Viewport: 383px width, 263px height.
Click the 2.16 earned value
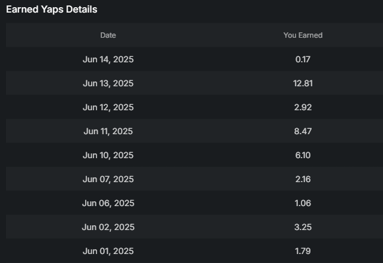point(303,179)
